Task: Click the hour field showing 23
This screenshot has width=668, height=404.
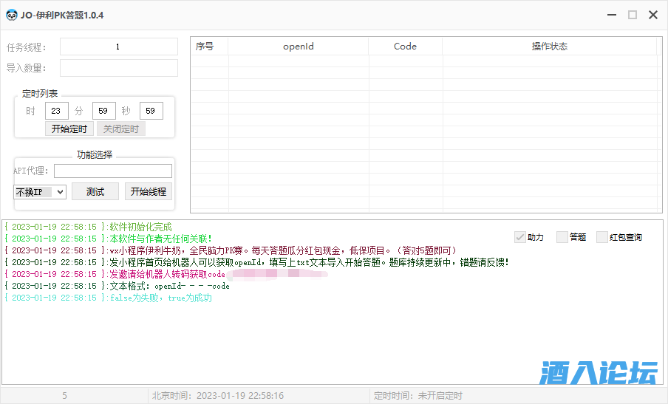Action: [x=56, y=112]
